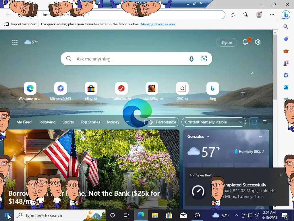Open File Explorer from the taskbar
Image resolution: width=294 pixels, height=221 pixels.
[x=155, y=215]
